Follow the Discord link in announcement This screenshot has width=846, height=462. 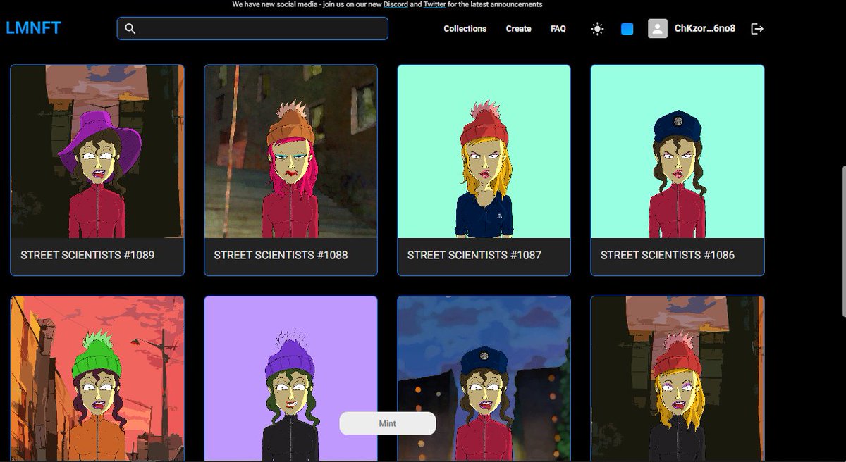point(396,4)
